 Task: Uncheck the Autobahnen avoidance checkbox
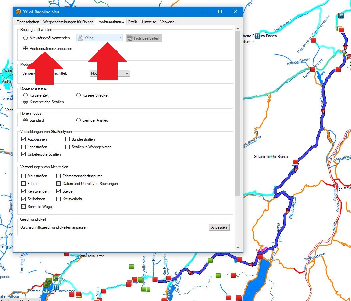click(x=23, y=139)
